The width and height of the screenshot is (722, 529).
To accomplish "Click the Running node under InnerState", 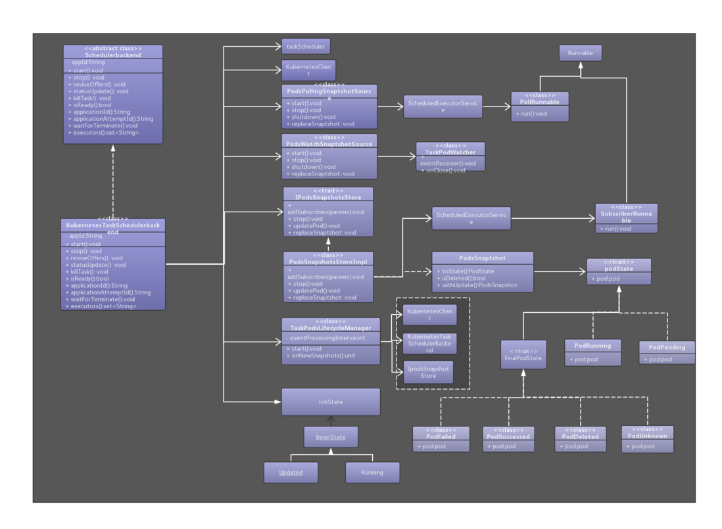I will point(372,472).
